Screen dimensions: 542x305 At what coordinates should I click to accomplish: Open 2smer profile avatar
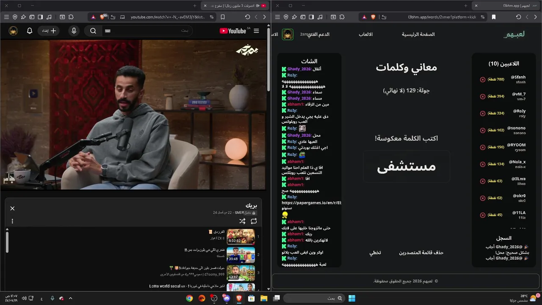[x=288, y=34]
